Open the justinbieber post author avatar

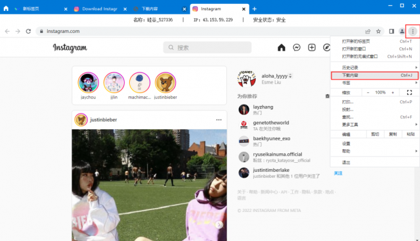click(x=81, y=120)
